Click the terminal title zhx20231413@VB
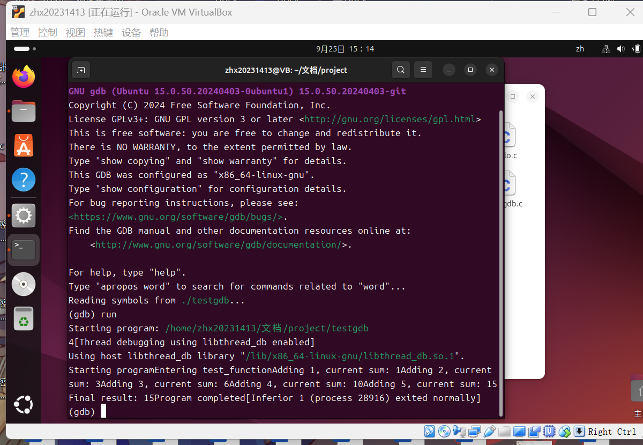 [x=286, y=70]
